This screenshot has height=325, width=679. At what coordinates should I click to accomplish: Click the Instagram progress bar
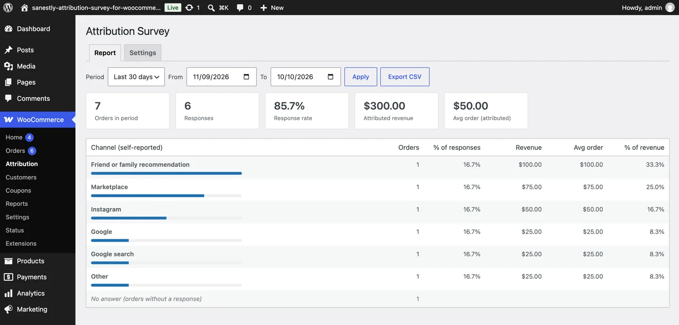point(166,218)
